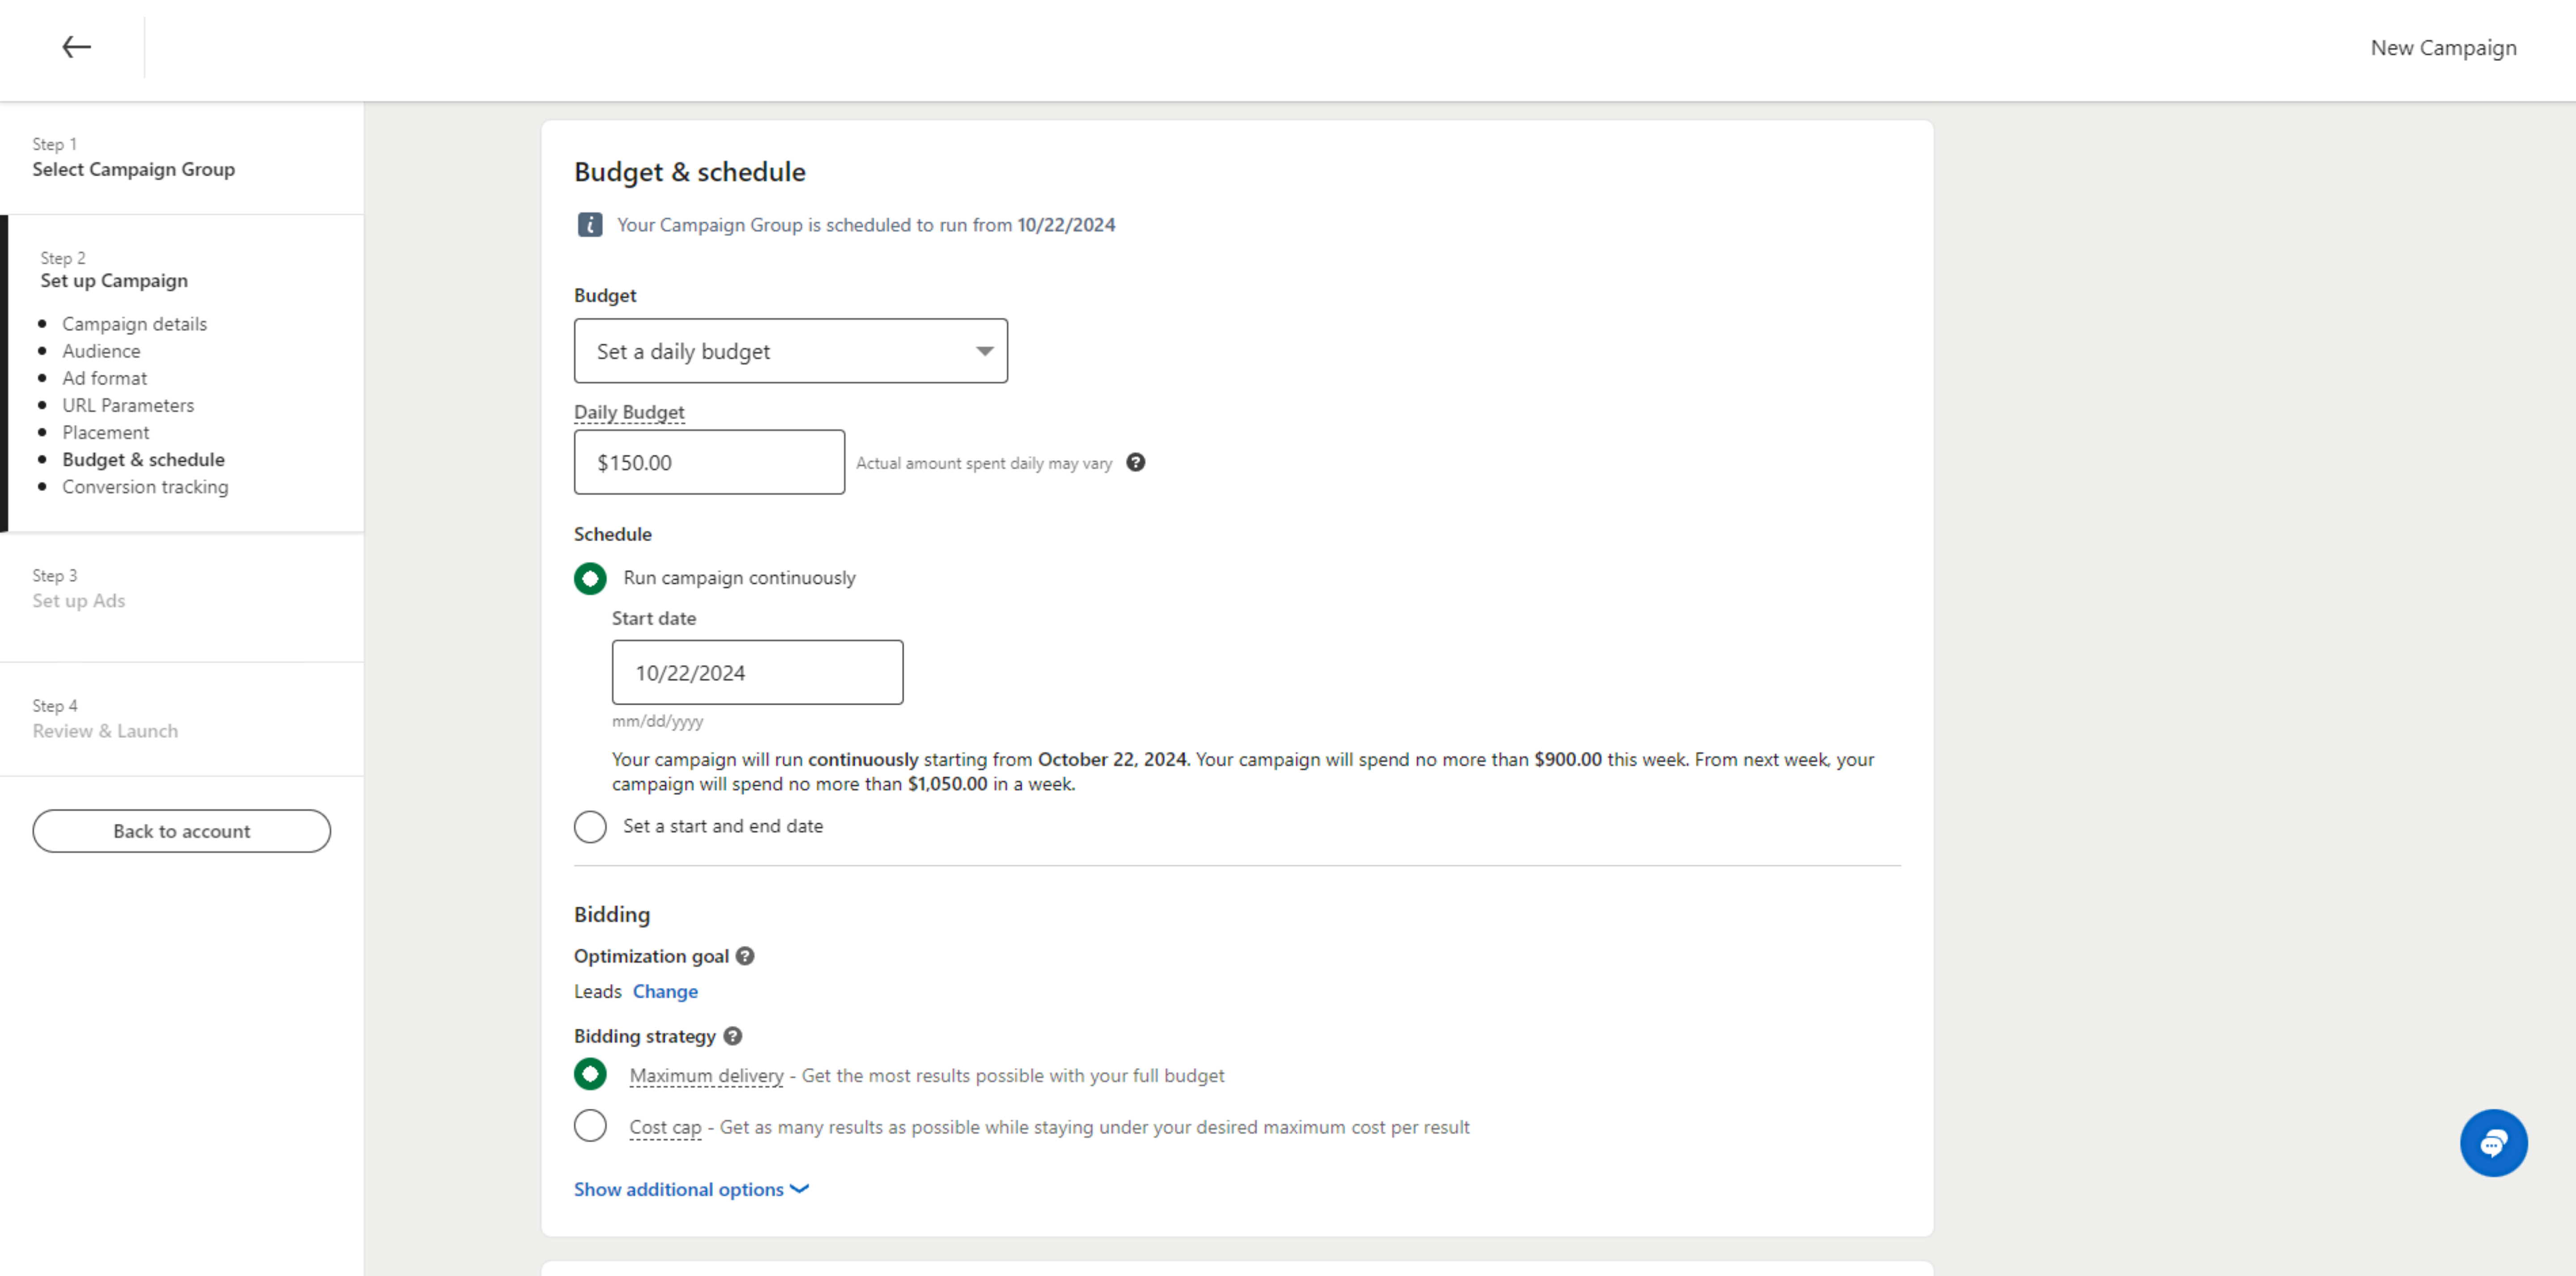Open Bidding strategy help icon
The width and height of the screenshot is (2576, 1276).
click(x=733, y=1036)
